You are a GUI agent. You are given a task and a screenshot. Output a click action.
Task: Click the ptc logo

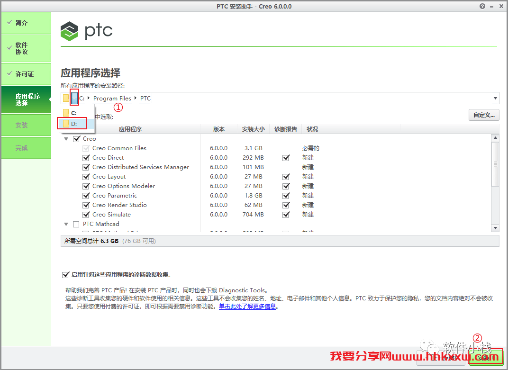pyautogui.click(x=87, y=31)
